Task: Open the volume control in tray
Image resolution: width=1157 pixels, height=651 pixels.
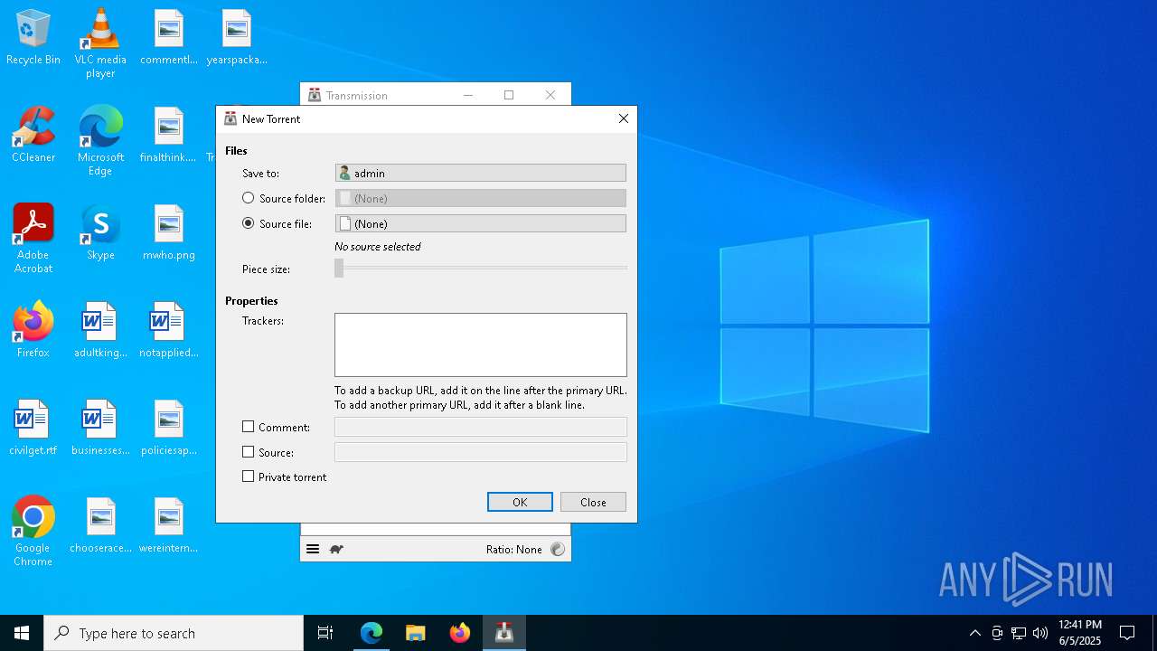Action: click(x=1040, y=633)
